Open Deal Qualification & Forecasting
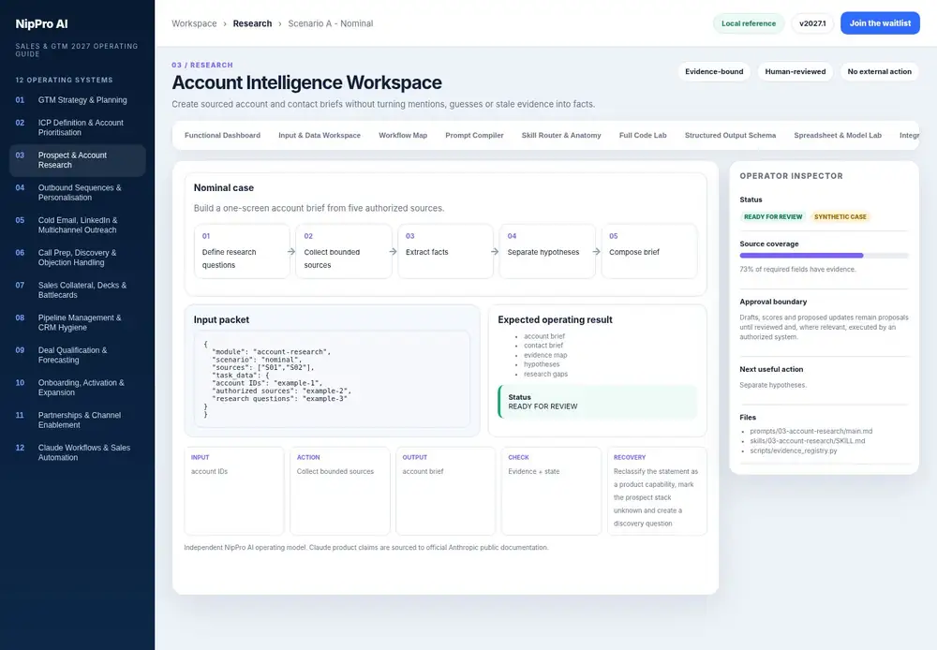Image resolution: width=937 pixels, height=650 pixels. [77, 355]
